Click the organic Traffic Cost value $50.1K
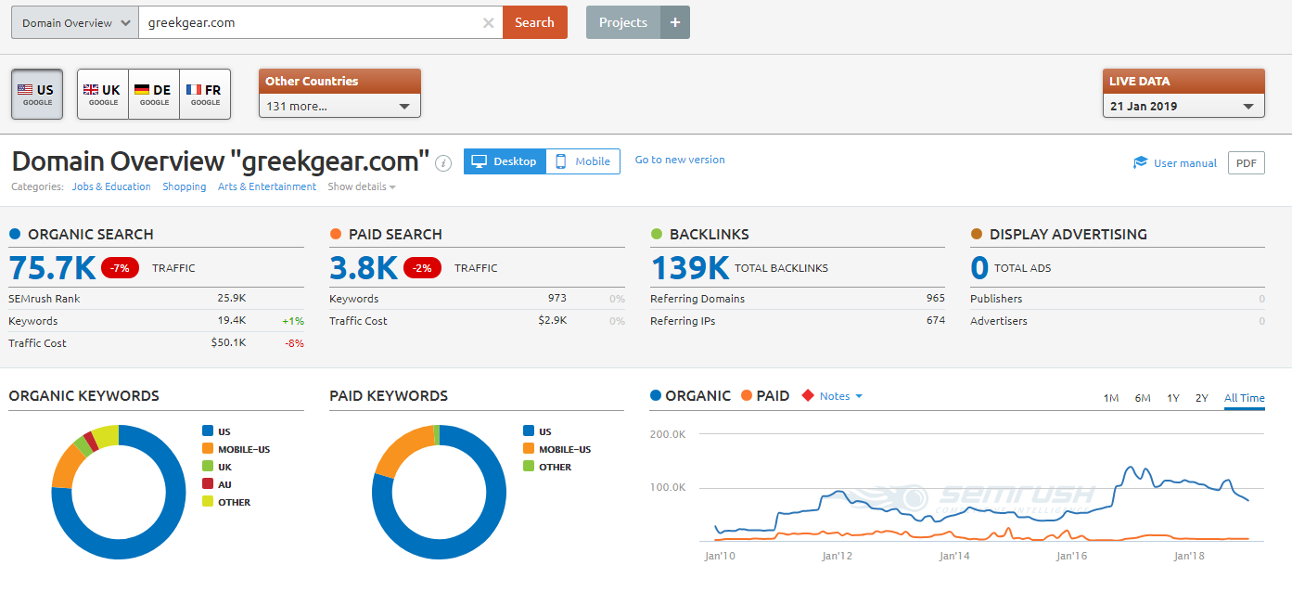This screenshot has height=591, width=1292. click(x=228, y=342)
